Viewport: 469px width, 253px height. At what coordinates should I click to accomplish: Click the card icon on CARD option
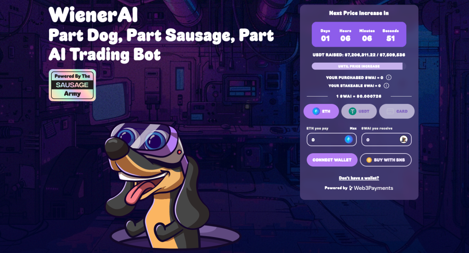390,112
